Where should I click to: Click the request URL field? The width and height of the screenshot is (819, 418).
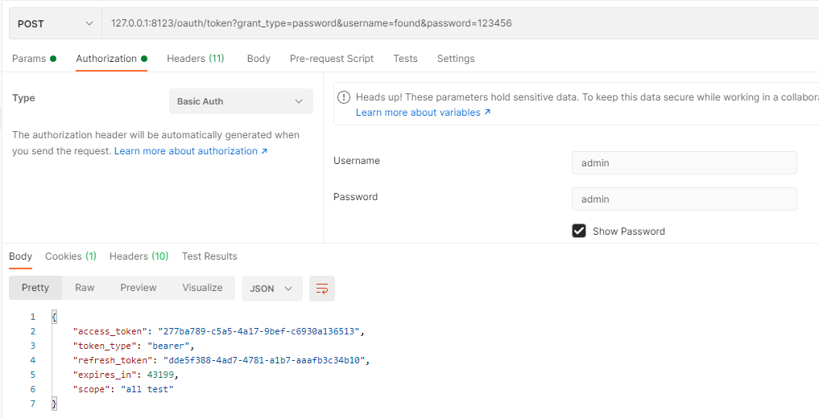[460, 23]
